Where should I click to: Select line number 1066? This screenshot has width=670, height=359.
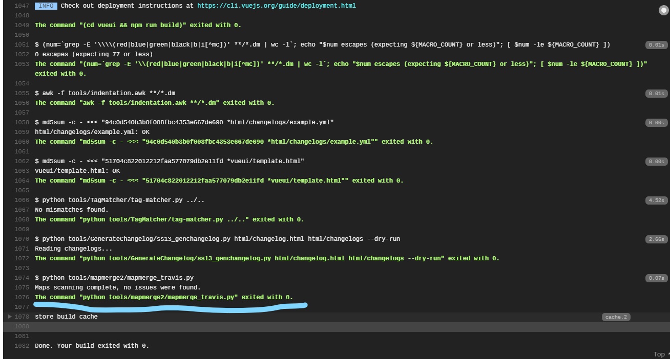(22, 200)
